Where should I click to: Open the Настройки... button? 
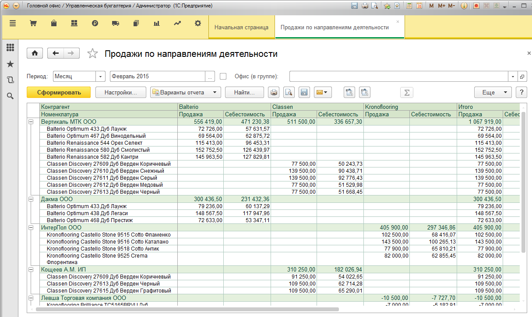[121, 92]
